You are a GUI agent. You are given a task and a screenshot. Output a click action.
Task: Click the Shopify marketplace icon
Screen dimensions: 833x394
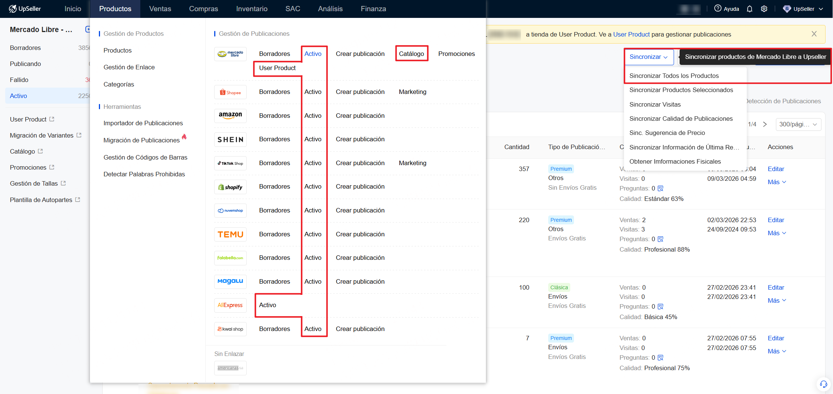(x=230, y=187)
